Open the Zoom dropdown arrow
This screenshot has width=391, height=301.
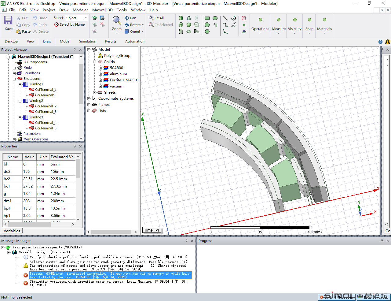tap(117, 33)
